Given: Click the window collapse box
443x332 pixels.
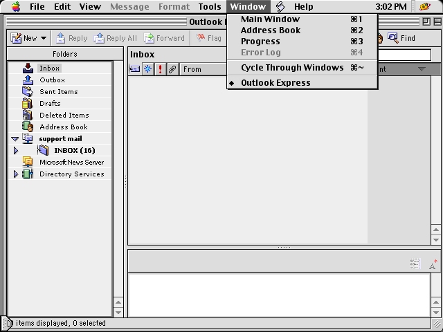Looking at the screenshot, I should click(437, 21).
